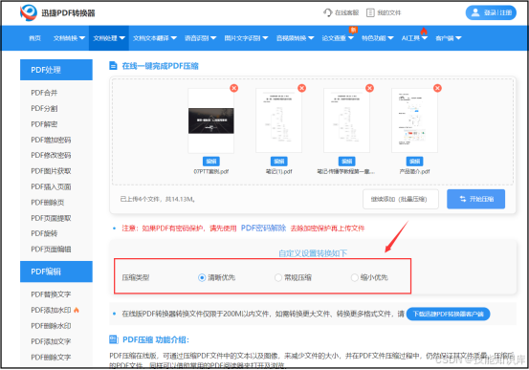Click the flame icon next to PDF添加水印
The height and width of the screenshot is (370, 529).
pos(77,310)
